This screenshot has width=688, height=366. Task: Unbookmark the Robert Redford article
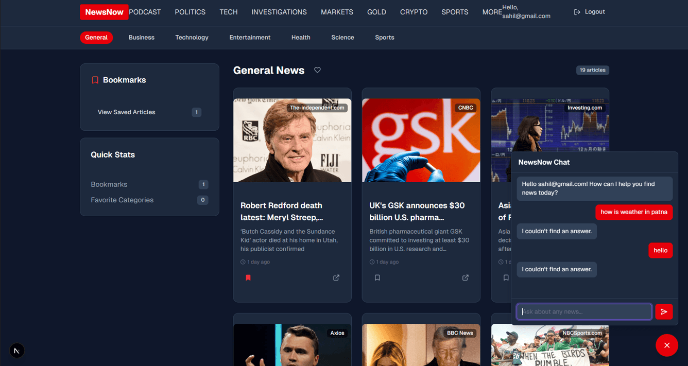coord(248,277)
